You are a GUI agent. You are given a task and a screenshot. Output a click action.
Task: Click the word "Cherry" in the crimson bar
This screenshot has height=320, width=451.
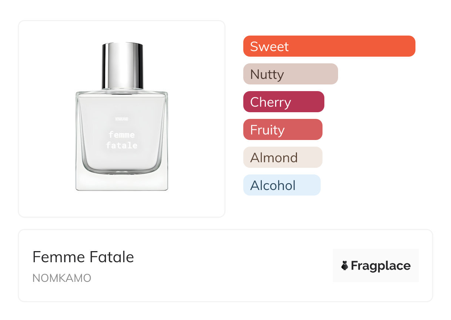(270, 102)
